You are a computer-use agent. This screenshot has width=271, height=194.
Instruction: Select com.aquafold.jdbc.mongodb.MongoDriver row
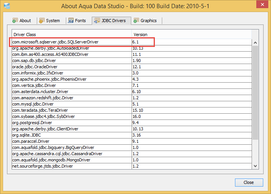click(x=132, y=160)
